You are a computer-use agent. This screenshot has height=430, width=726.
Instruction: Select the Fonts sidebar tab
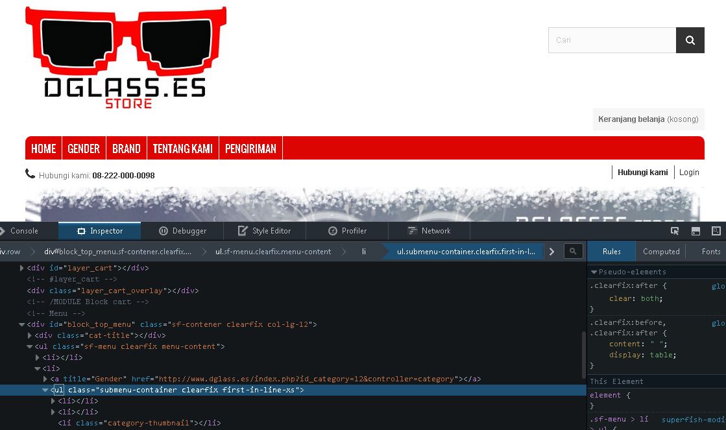(x=710, y=252)
